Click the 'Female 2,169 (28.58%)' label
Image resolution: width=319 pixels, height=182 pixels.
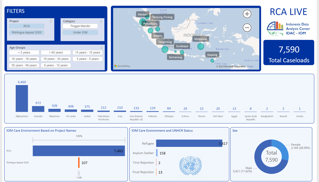pos(300,146)
